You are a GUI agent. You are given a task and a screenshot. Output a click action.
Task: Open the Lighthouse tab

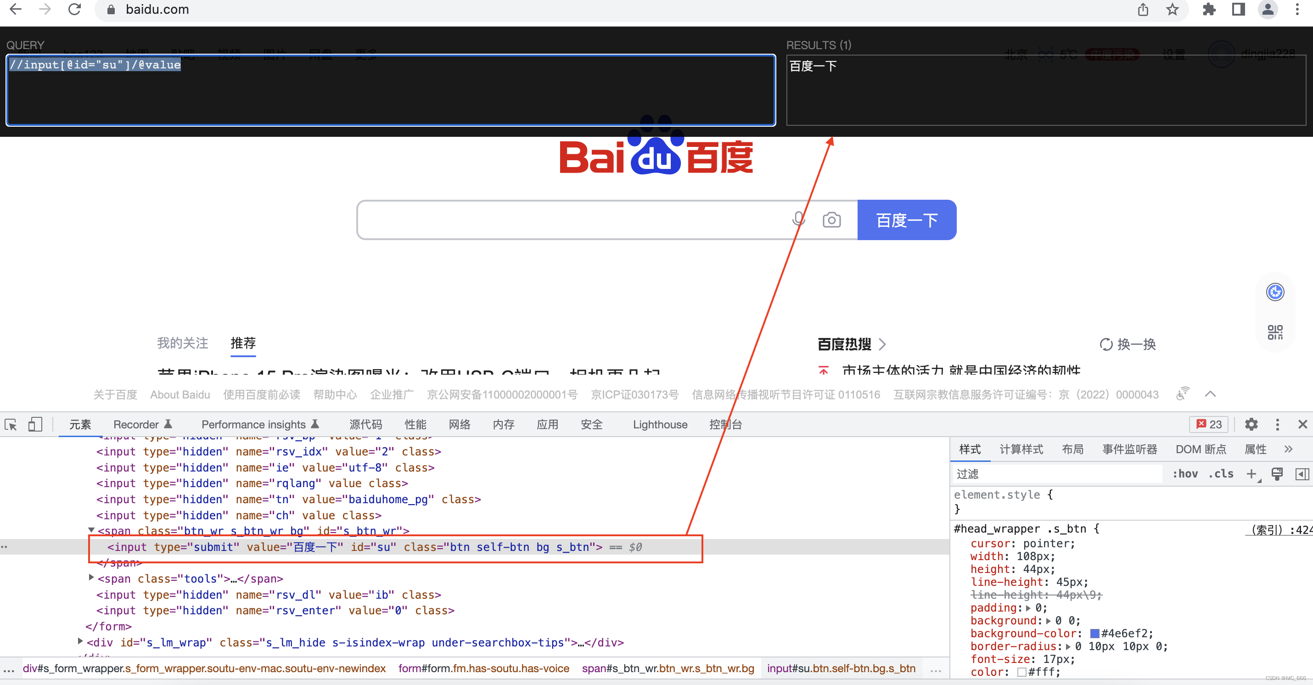[660, 424]
